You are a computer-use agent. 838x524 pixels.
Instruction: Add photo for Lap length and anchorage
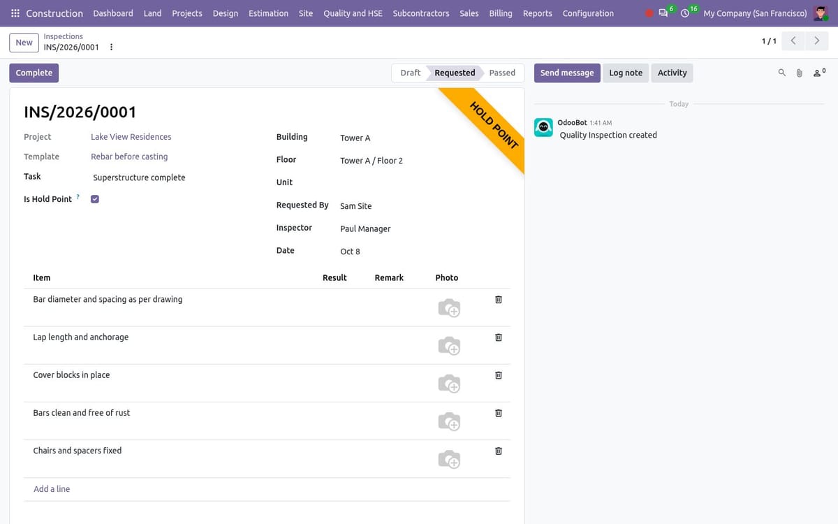point(449,345)
